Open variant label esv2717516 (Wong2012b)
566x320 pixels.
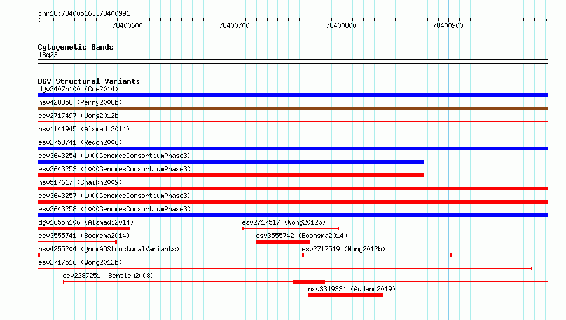(80, 262)
